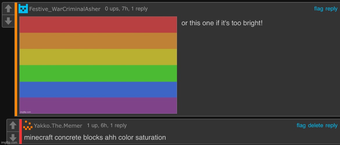This screenshot has width=340, height=145.
Task: Upvote Yakko.The.Memer's comment
Action: point(13,125)
